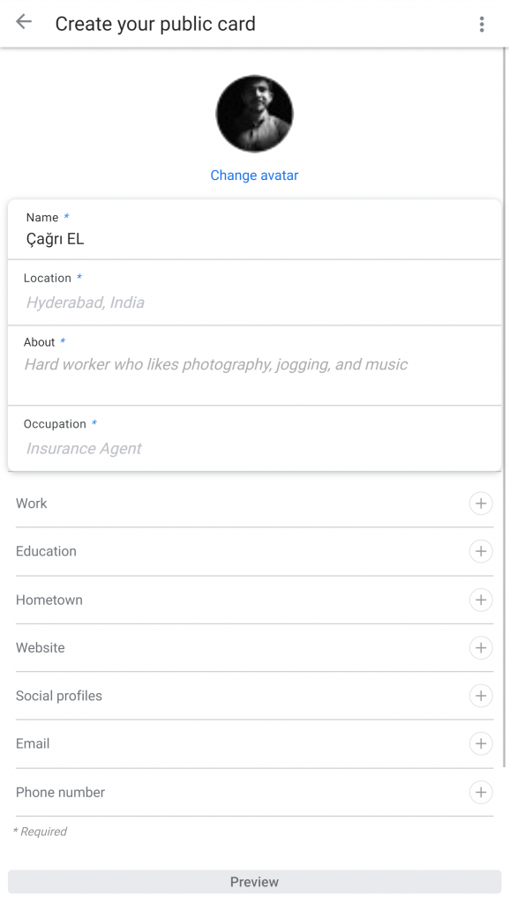Add Social profiles with plus icon
This screenshot has height=903, width=509.
tap(481, 696)
